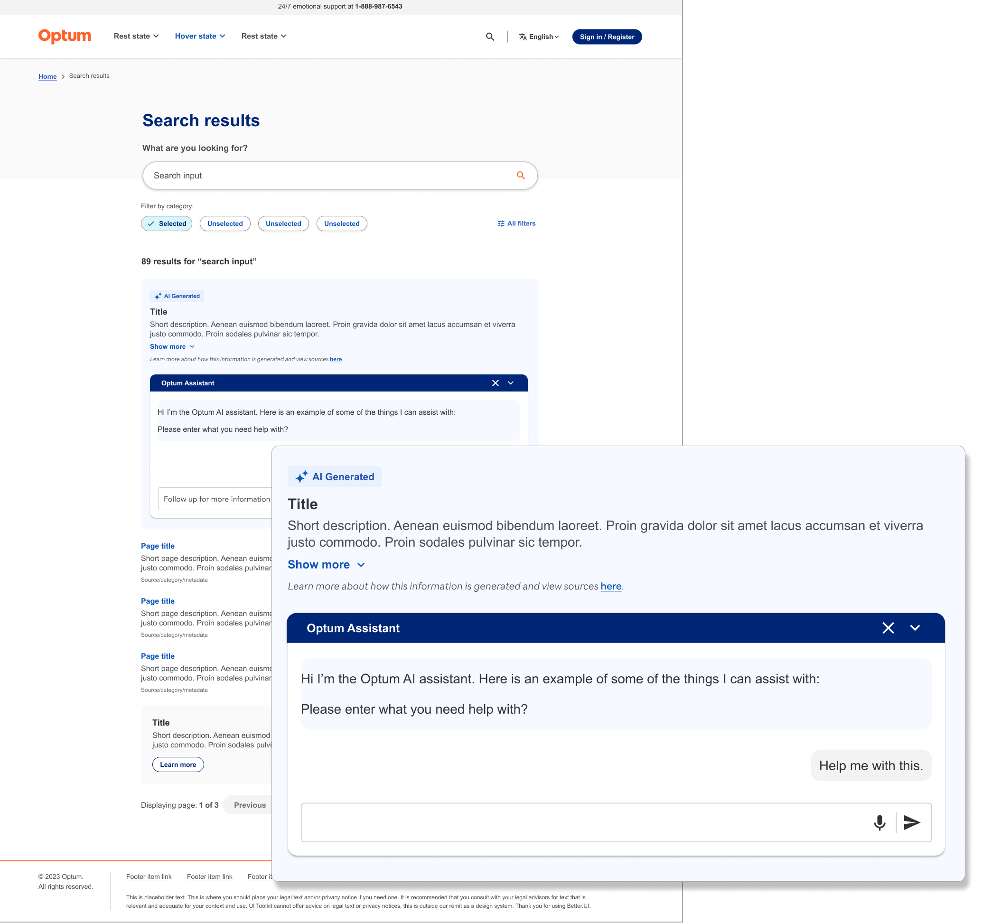The image size is (991, 923).
Task: Click sparkle AI Generated badge in large card
Action: click(x=335, y=477)
